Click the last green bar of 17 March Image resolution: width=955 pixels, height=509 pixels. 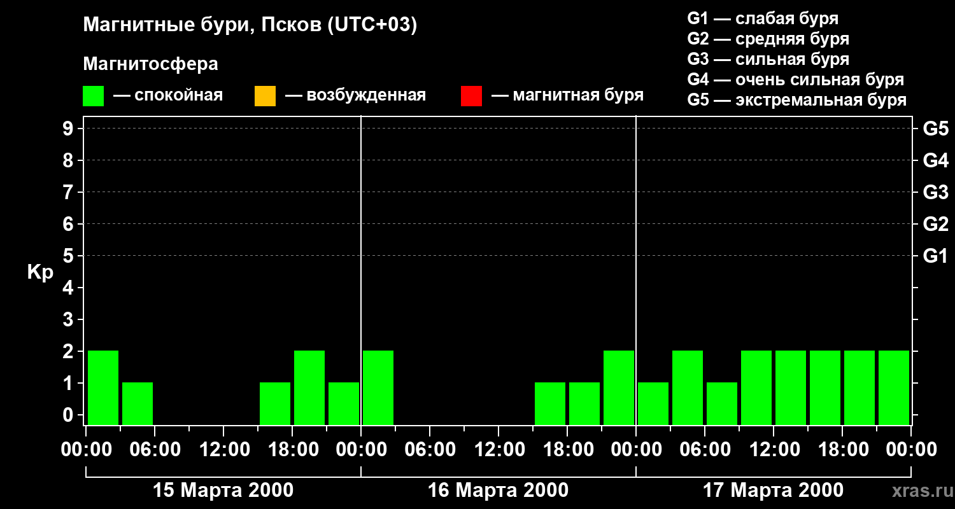tap(894, 387)
